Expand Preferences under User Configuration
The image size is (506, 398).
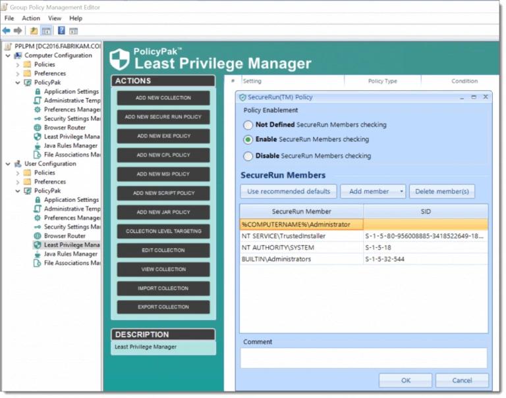pyautogui.click(x=18, y=182)
